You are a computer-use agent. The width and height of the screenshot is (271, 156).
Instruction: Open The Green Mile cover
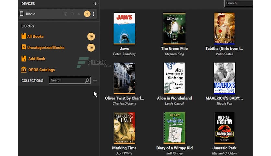[174, 28]
